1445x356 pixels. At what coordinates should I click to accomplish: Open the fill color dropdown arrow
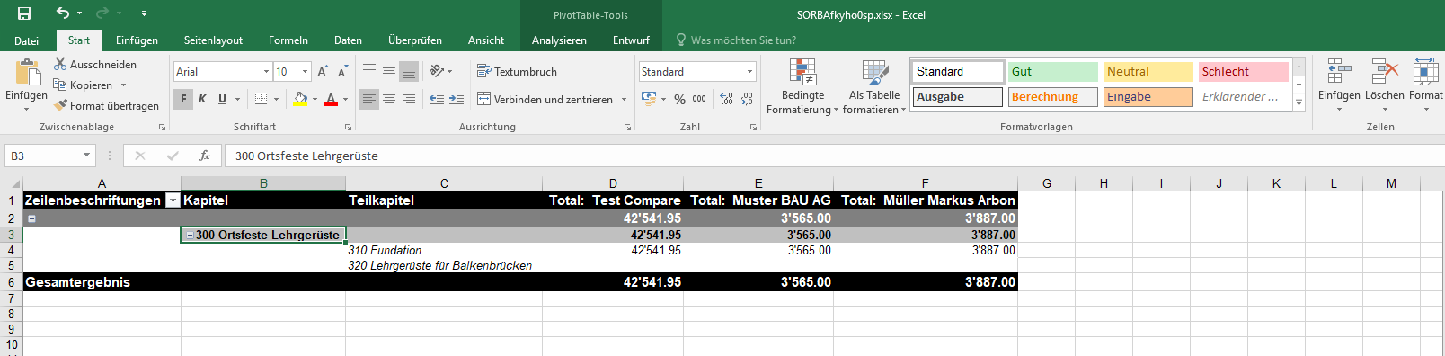(x=315, y=99)
